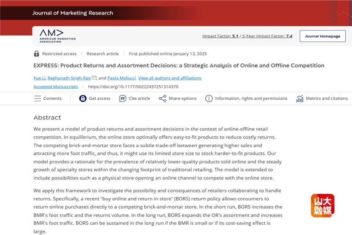Open Information, rights and permissions

pos(251,98)
